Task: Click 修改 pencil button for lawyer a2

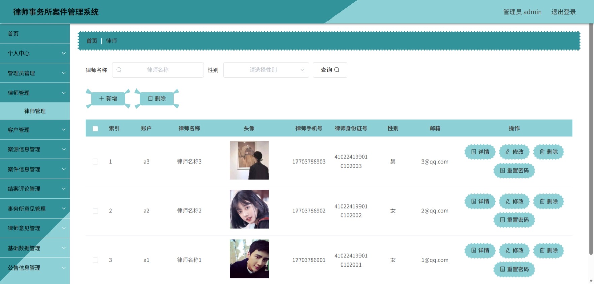Action: pyautogui.click(x=514, y=201)
